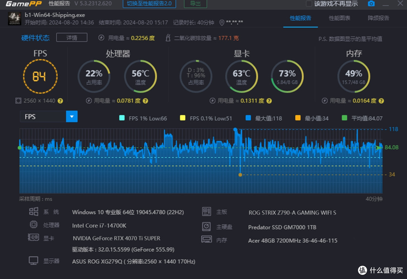Viewport: 407px width, 279px height.
Task: Click the GamePP logo
Action: pyautogui.click(x=24, y=4)
